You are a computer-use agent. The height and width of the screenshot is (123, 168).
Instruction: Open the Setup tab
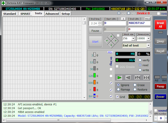click(66, 14)
